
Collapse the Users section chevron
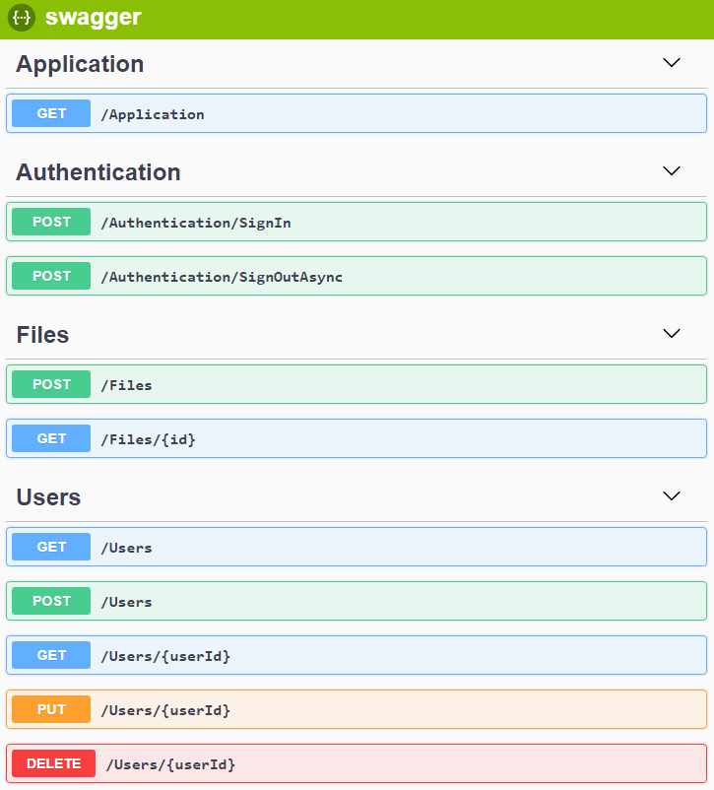672,496
